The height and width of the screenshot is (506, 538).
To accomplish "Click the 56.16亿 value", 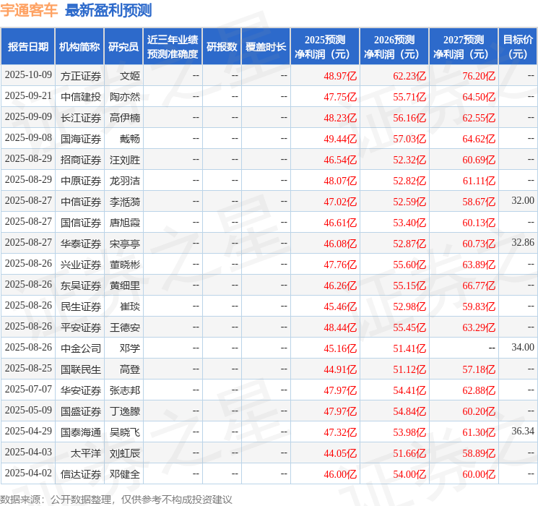I will tap(409, 118).
